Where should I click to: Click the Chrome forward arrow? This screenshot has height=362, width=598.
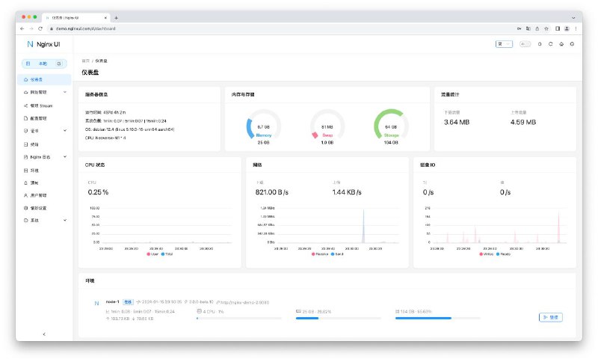click(31, 28)
